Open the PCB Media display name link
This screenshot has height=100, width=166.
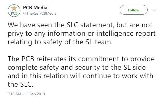pyautogui.click(x=35, y=8)
